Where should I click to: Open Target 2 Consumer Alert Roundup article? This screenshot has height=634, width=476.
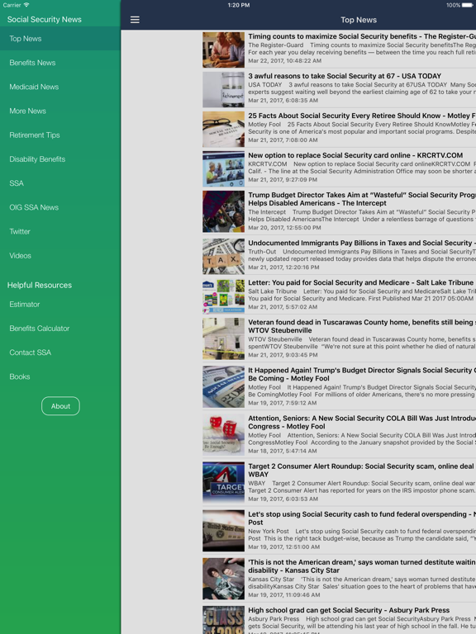[339, 484]
